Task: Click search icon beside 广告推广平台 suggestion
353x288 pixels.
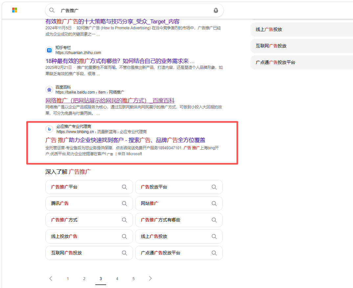Action: pos(124,187)
